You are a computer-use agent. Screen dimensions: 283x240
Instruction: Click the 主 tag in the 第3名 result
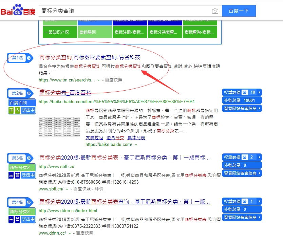[11, 175]
